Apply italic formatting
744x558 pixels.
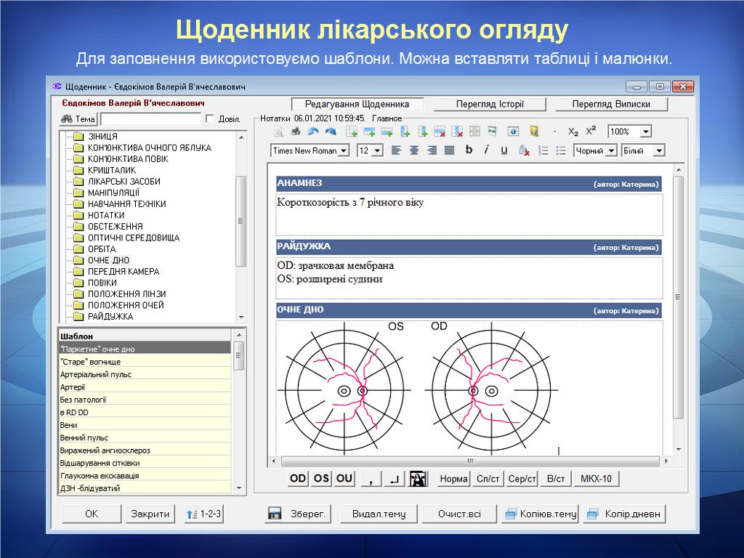coord(486,150)
